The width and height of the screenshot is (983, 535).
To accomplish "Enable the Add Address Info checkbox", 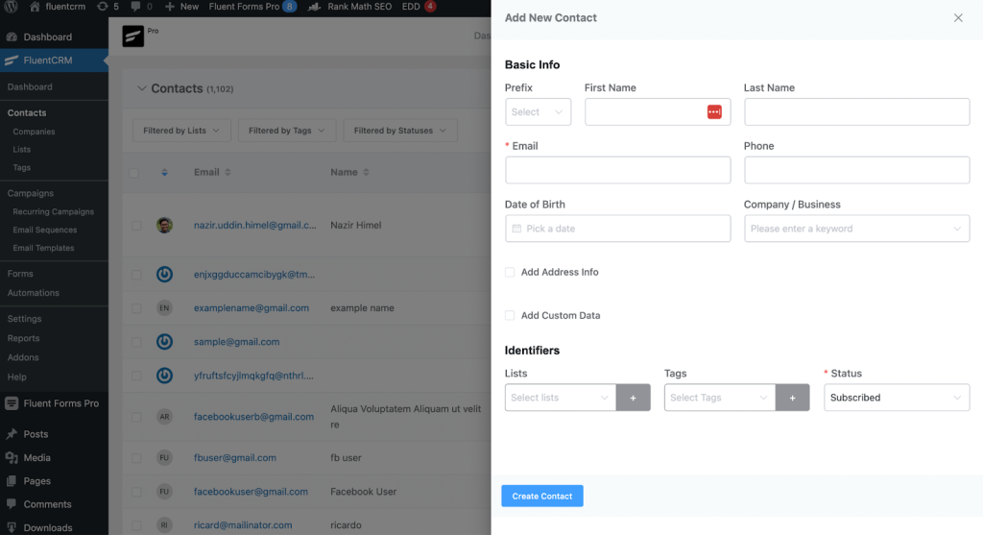I will click(x=510, y=272).
